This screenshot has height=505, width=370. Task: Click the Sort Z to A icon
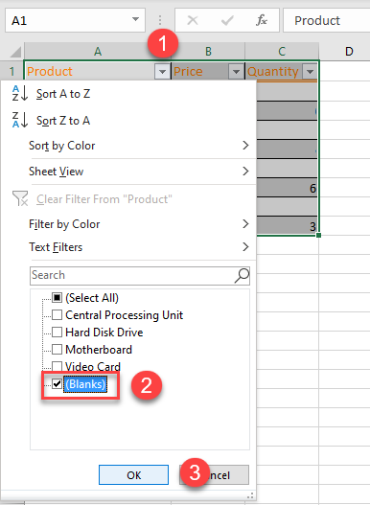pyautogui.click(x=20, y=120)
